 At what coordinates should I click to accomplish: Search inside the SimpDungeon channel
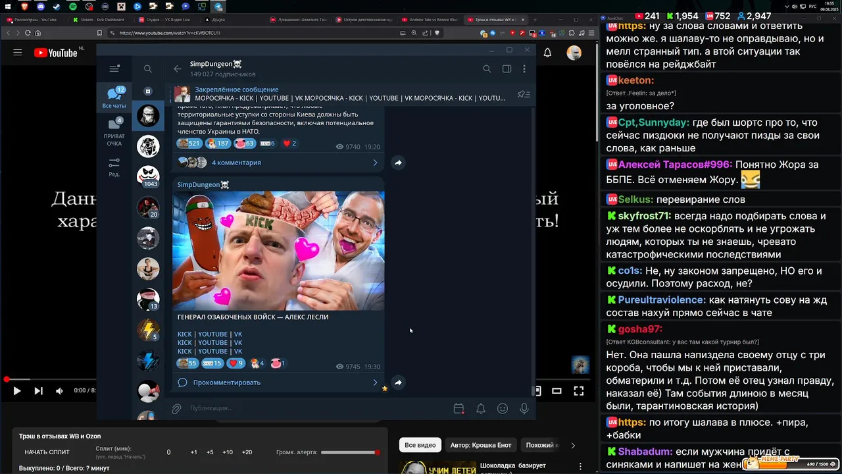click(487, 68)
